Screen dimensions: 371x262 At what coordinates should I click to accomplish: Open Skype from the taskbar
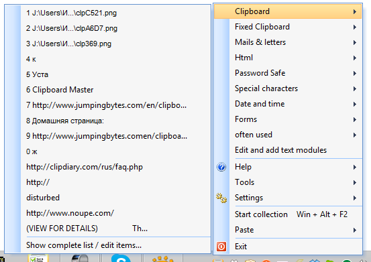pyautogui.click(x=121, y=259)
